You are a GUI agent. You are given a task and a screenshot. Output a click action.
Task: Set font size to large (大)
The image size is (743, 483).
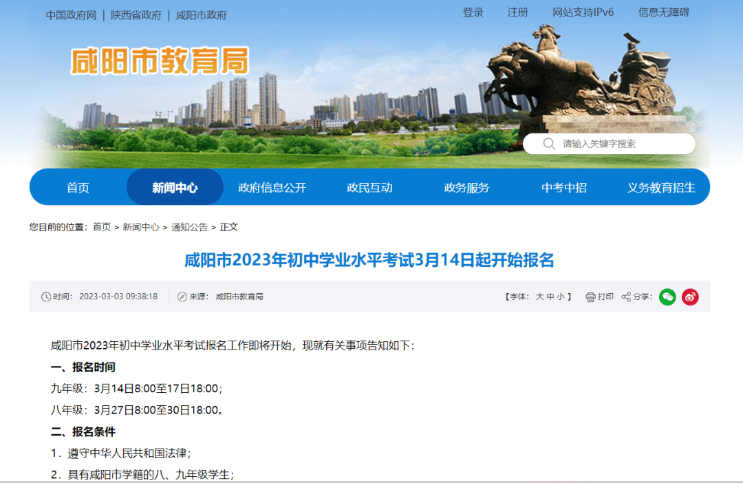[539, 297]
